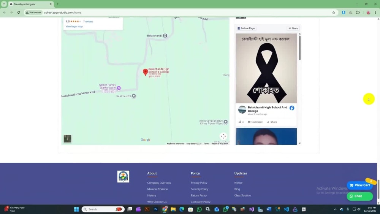Click the Facebook feed scroll down arrow
380x214 pixels.
tap(299, 143)
